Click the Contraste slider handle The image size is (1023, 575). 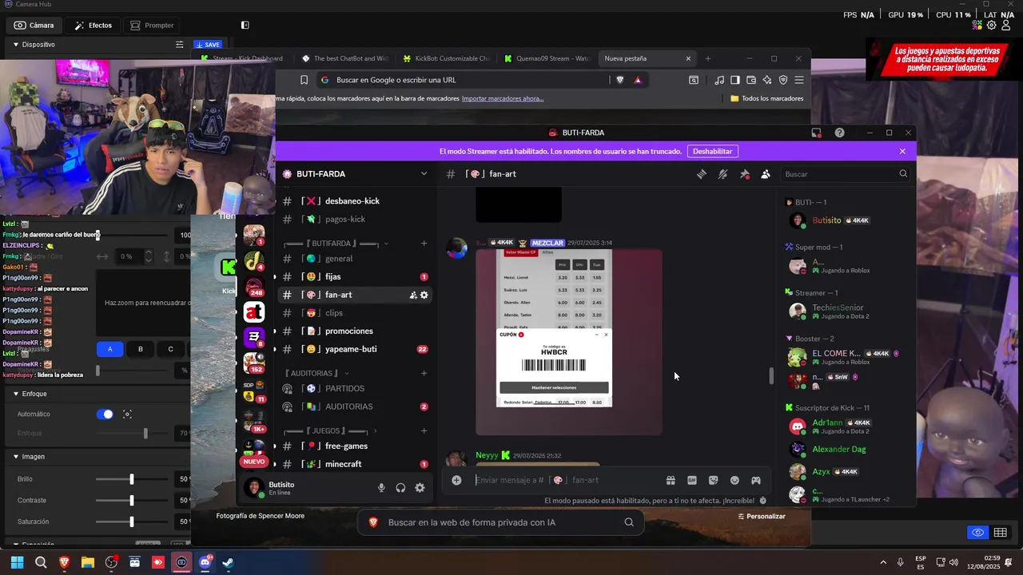(132, 501)
